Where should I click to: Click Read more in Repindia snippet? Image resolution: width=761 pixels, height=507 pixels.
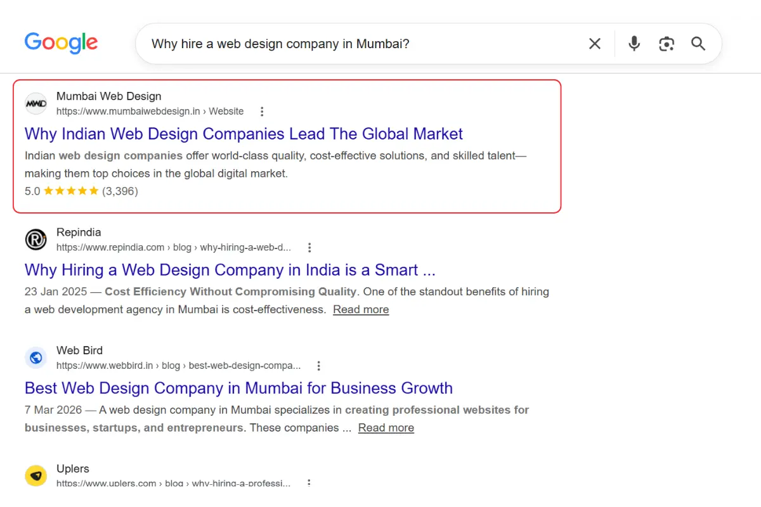pyautogui.click(x=361, y=309)
